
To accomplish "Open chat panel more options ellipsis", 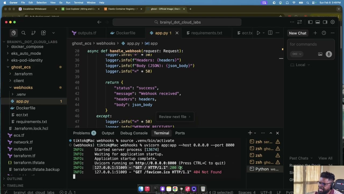I will (332, 33).
